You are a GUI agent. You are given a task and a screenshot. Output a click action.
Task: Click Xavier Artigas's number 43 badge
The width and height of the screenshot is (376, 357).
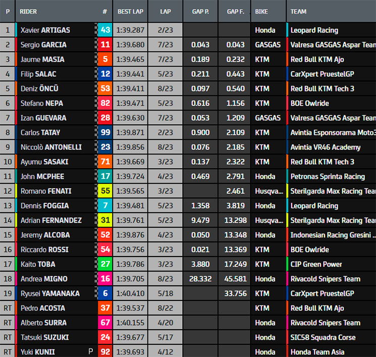click(105, 30)
